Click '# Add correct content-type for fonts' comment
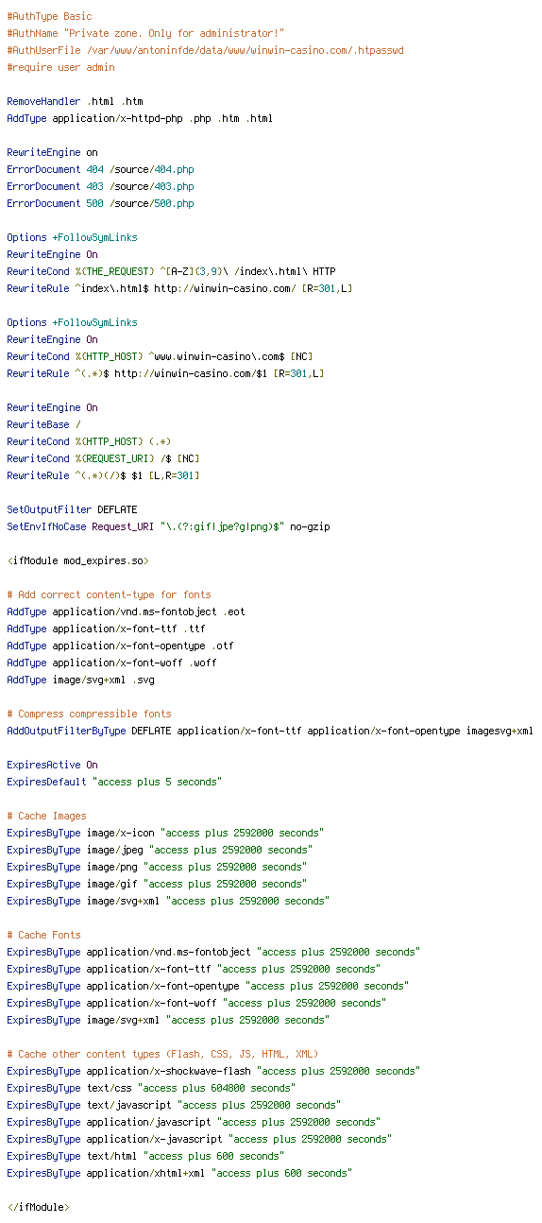This screenshot has width=542, height=1223. point(109,594)
